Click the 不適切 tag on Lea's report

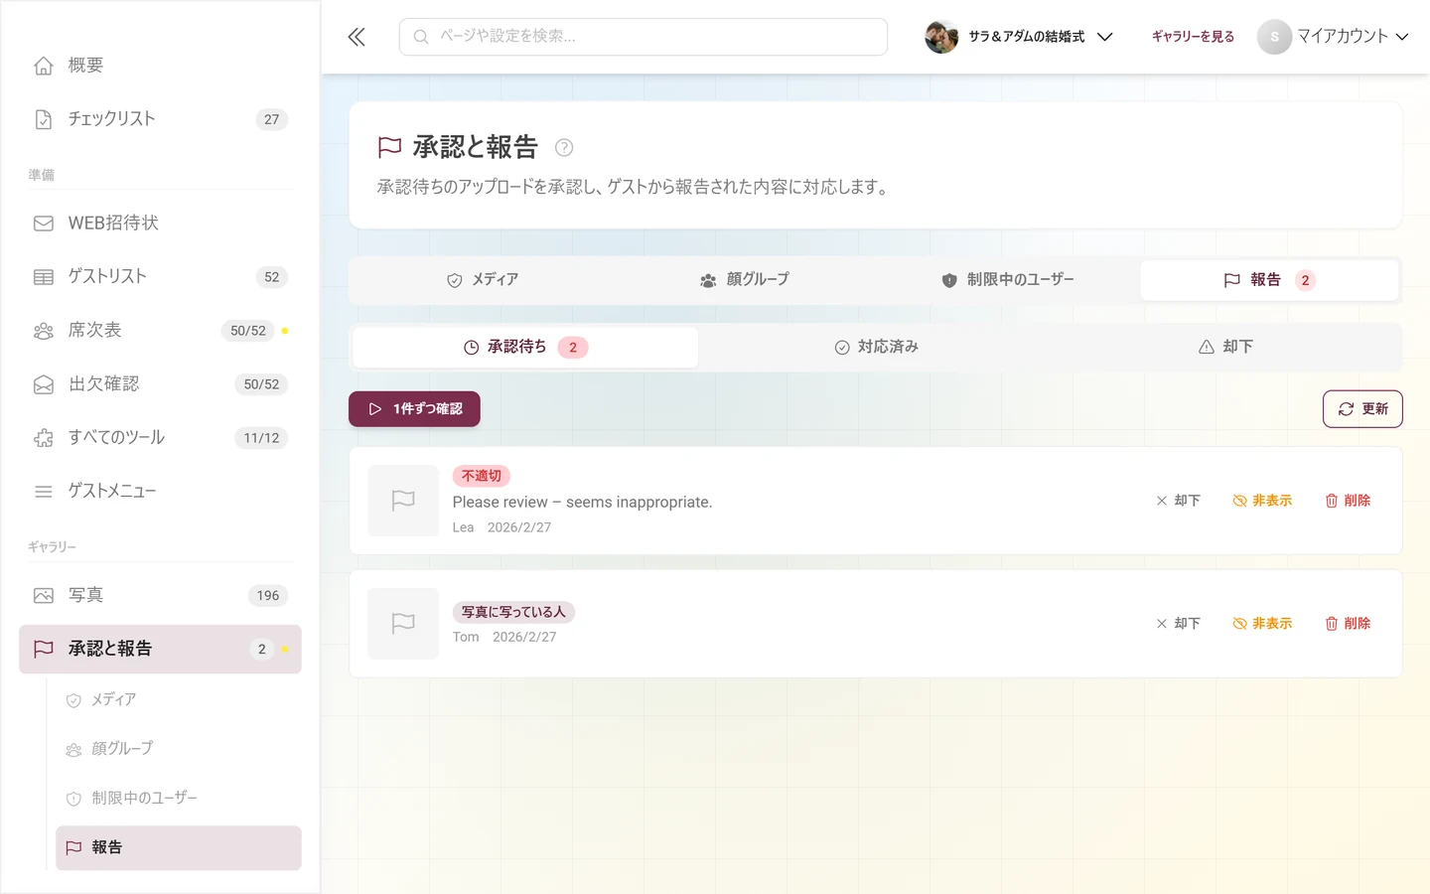click(x=482, y=477)
